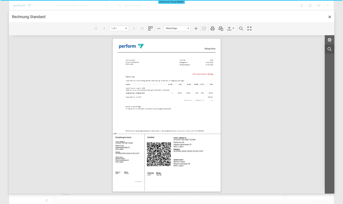This screenshot has width=343, height=204.
Task: Open the '1 of 1' page selector
Action: coord(119,29)
